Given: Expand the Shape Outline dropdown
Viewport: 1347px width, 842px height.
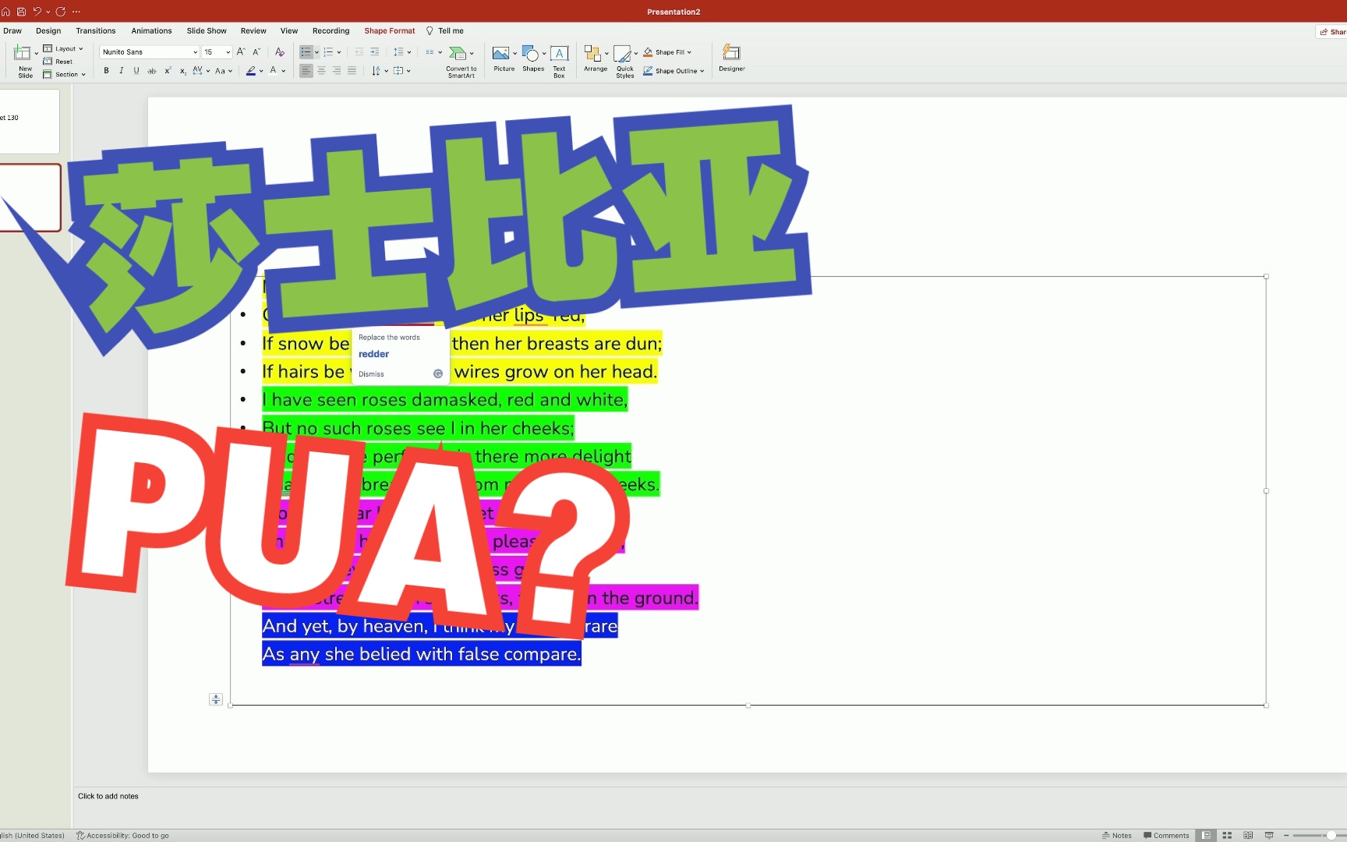Looking at the screenshot, I should 673,71.
